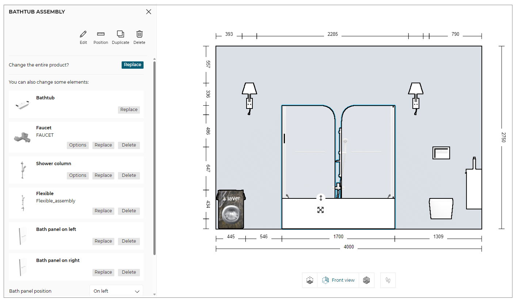
Task: Open the Bath panel position dropdown
Action: point(116,291)
